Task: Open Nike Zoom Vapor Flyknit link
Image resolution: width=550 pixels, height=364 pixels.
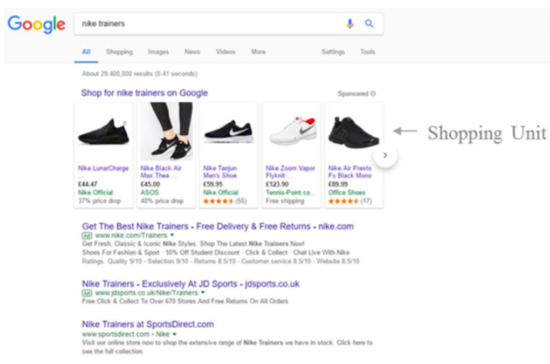Action: (290, 171)
